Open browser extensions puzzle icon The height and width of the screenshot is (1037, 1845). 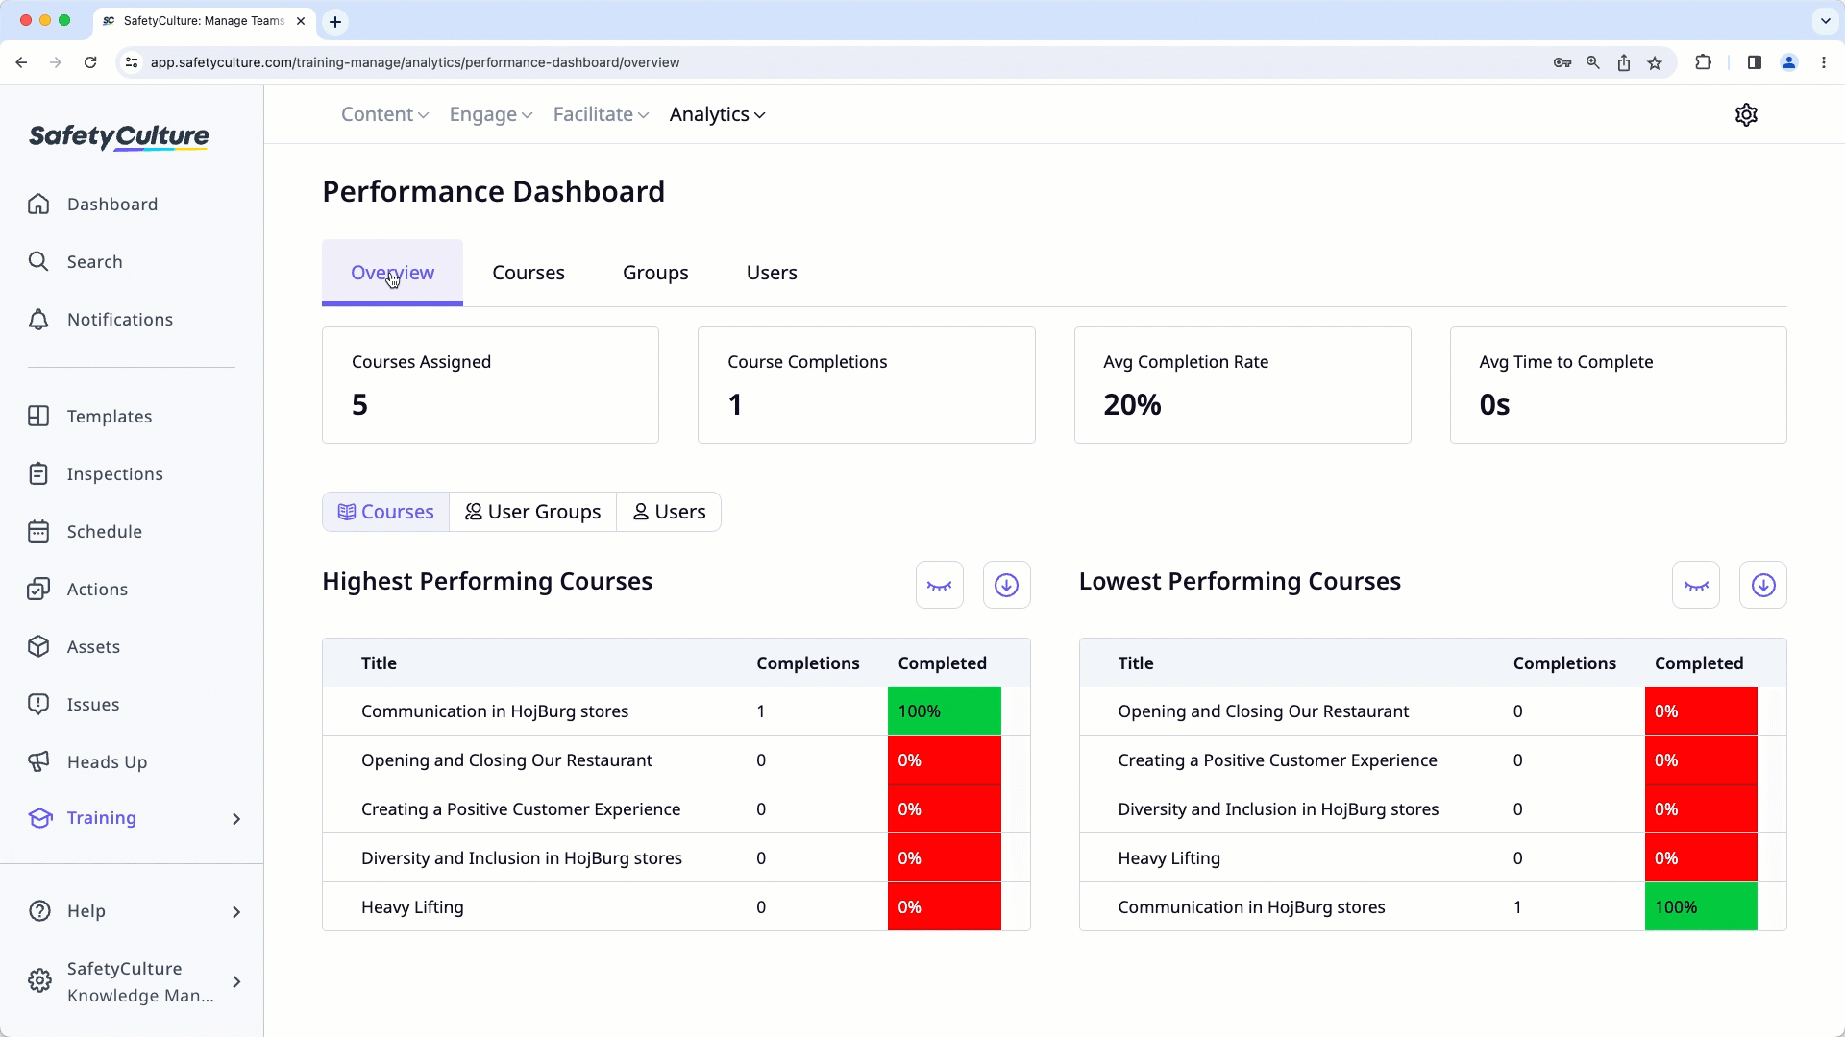point(1703,62)
